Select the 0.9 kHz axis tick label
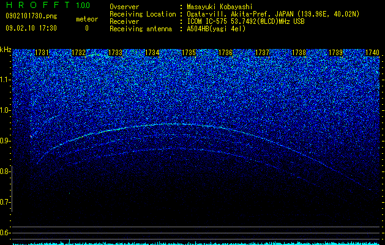The height and width of the screenshot is (245, 385). point(6,141)
